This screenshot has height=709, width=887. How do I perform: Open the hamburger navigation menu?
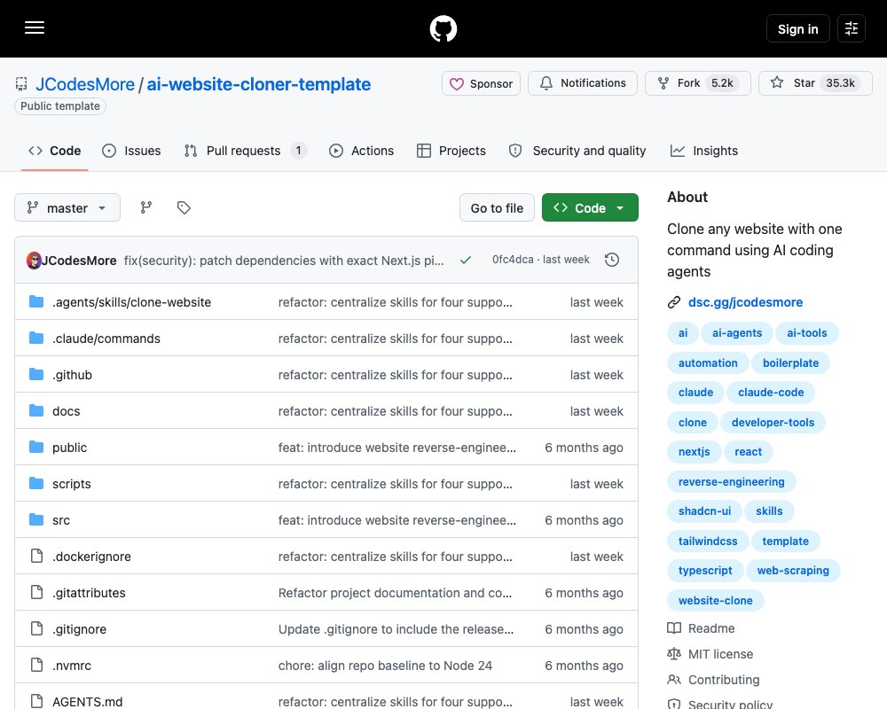pos(35,27)
